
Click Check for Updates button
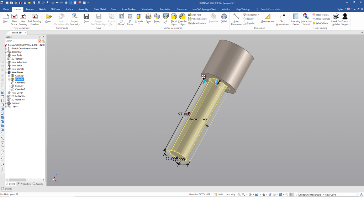(336, 19)
